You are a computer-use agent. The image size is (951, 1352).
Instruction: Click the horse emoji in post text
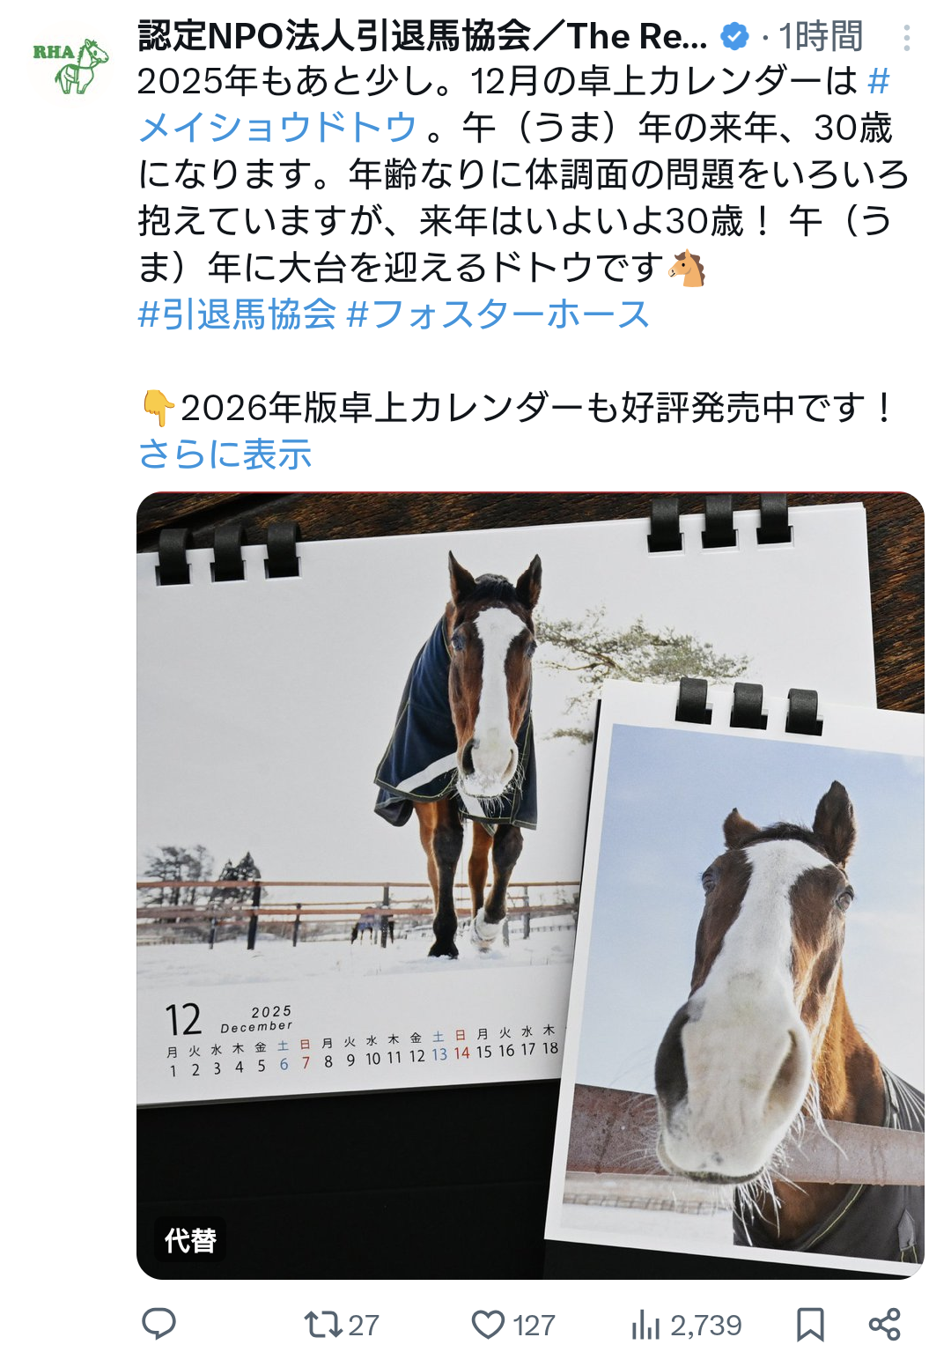click(687, 268)
